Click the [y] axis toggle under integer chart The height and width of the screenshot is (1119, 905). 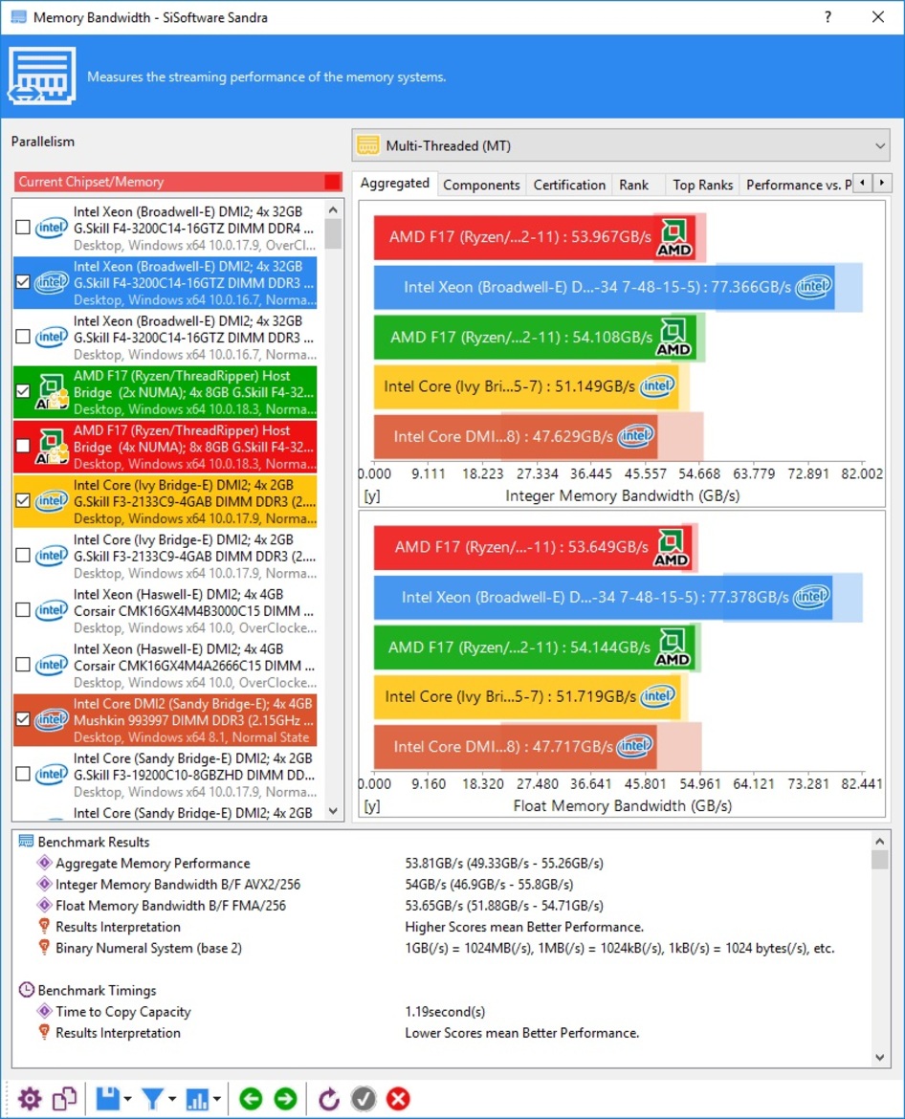click(x=372, y=495)
